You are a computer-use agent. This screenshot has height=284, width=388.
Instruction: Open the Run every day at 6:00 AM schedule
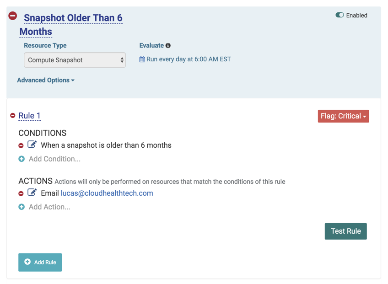pos(185,59)
